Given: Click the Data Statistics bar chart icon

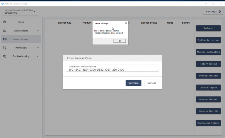Looking at the screenshot, I should 5,31.
